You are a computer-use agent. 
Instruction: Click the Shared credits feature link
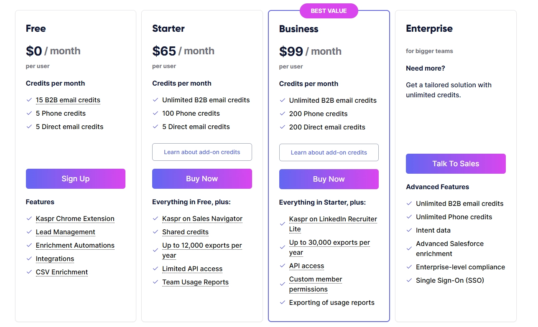tap(185, 232)
